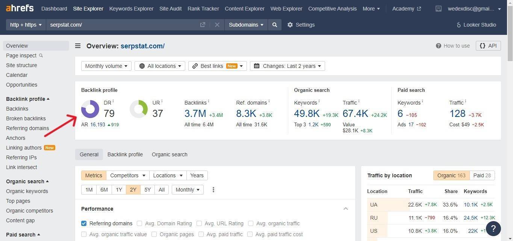Screen dimensions: 513x241
Task: Select the All time range
Action: pyautogui.click(x=162, y=190)
